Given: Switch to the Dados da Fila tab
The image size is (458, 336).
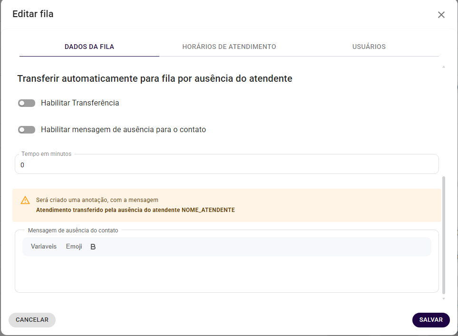Looking at the screenshot, I should pos(89,47).
